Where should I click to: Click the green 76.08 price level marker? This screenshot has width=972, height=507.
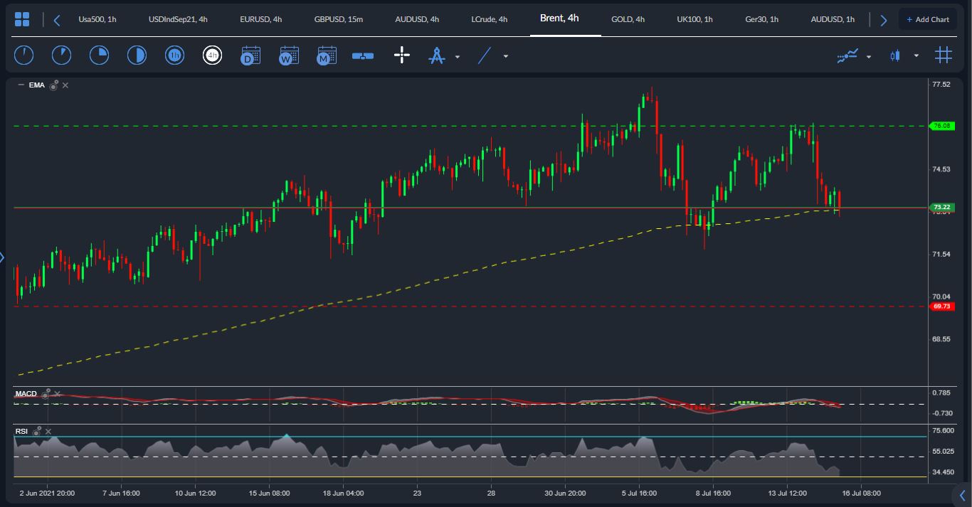click(941, 126)
